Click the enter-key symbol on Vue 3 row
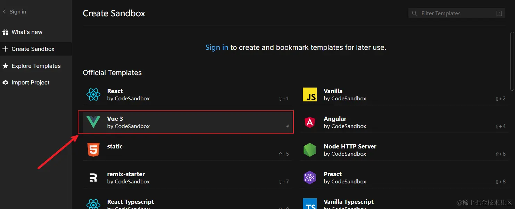 (x=288, y=126)
